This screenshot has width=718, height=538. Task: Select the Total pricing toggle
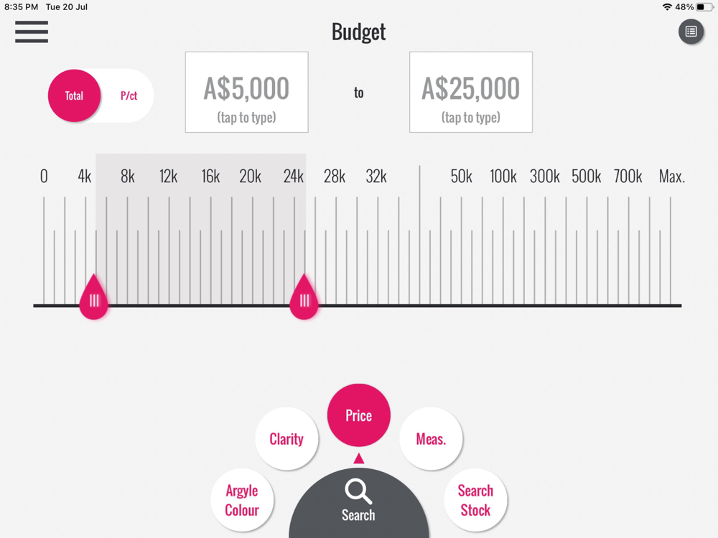[75, 95]
